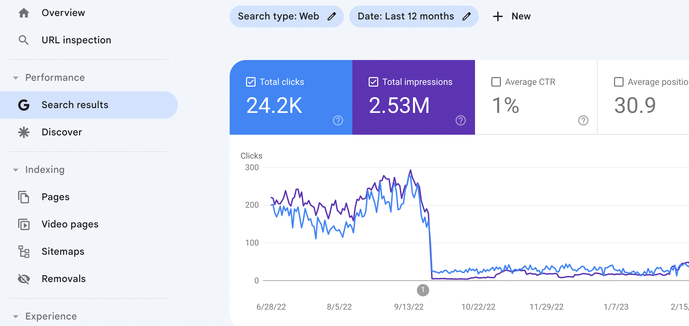Click the 30.9 average position value

(635, 105)
